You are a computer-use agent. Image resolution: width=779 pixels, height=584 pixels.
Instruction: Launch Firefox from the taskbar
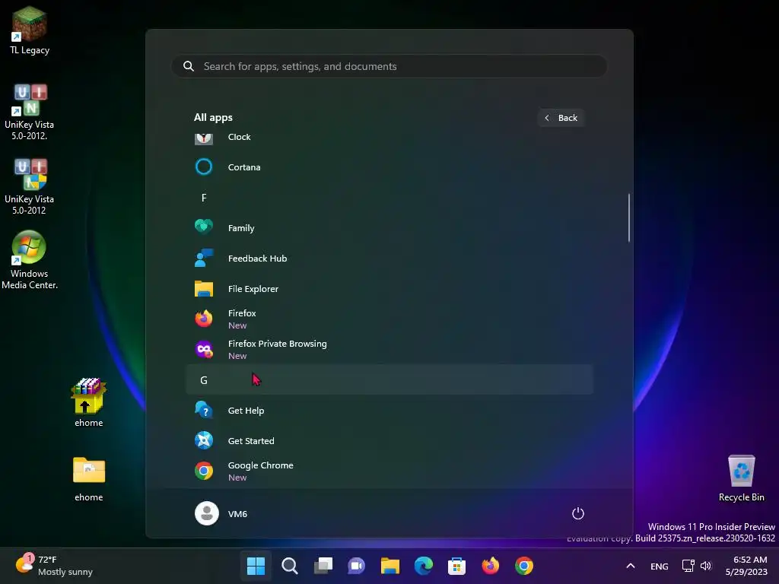tap(491, 566)
